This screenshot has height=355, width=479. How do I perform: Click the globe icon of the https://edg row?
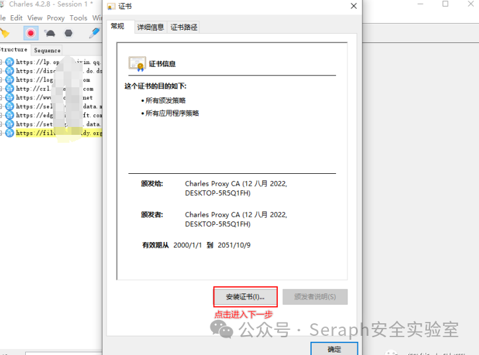(x=9, y=115)
